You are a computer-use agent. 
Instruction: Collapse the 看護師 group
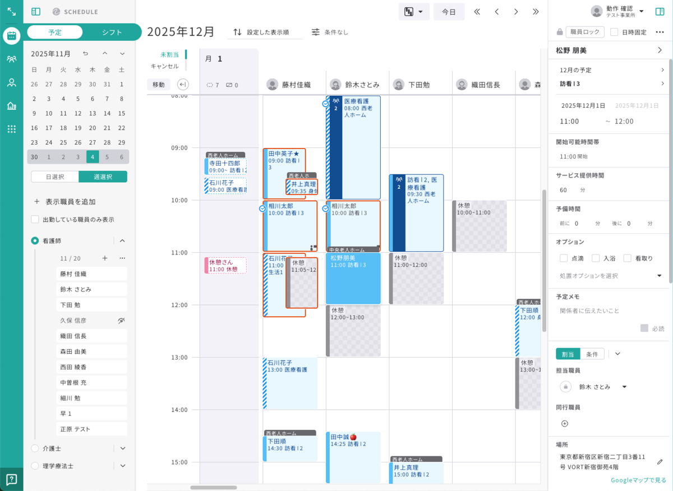[x=122, y=240]
